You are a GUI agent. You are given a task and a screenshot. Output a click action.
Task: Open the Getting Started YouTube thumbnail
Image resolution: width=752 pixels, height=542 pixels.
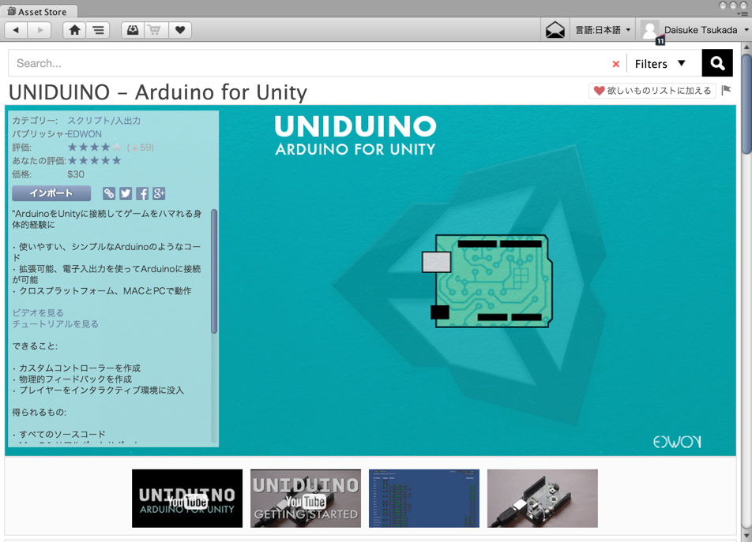click(306, 499)
